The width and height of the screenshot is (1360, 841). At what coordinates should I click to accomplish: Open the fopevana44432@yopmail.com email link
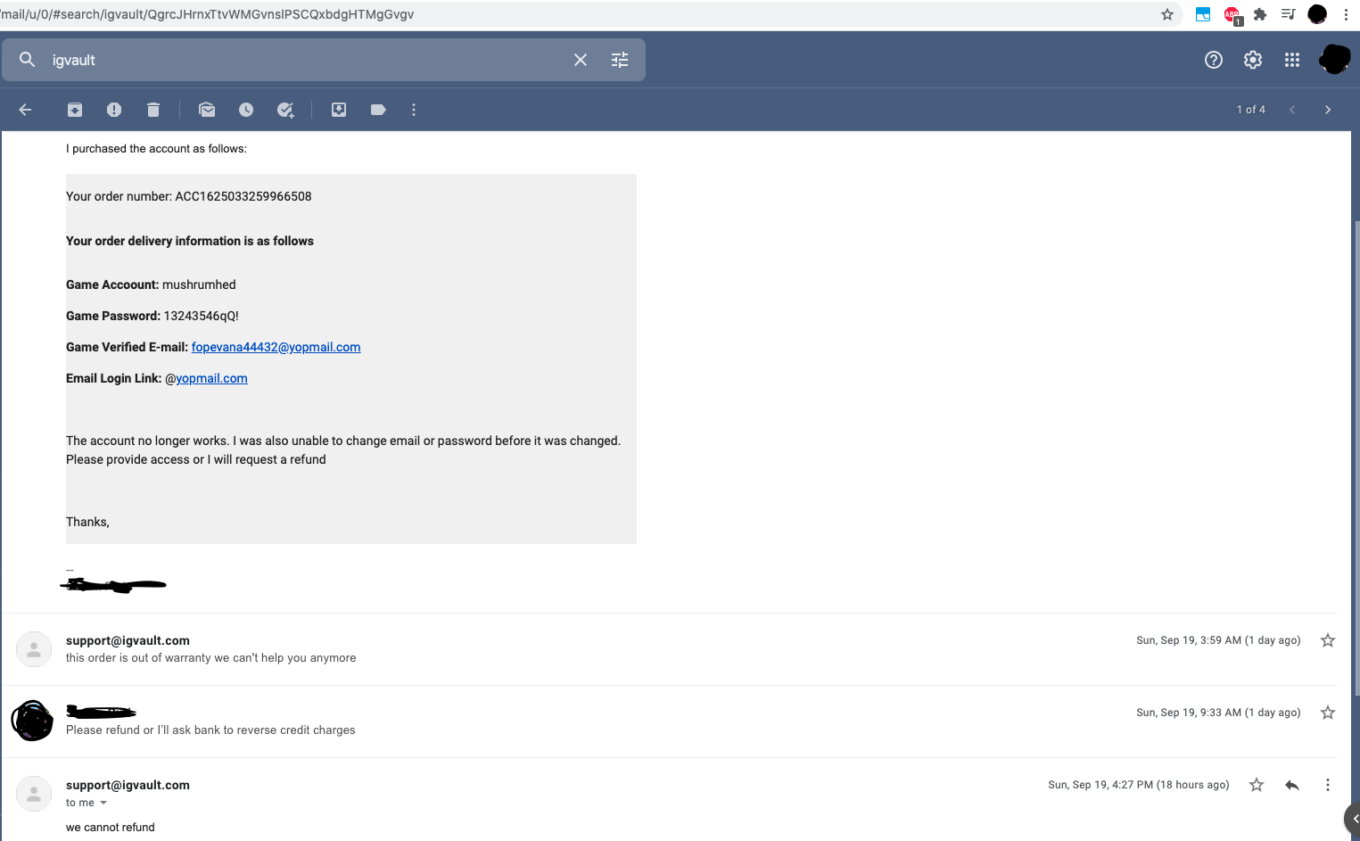pos(276,347)
